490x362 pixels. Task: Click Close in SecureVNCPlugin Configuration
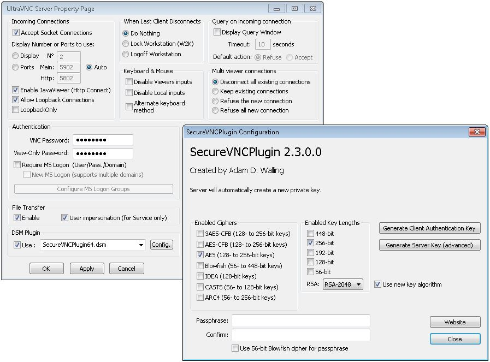[455, 339]
